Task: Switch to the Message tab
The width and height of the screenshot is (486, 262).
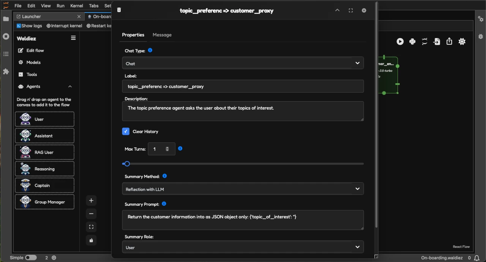Action: (162, 35)
